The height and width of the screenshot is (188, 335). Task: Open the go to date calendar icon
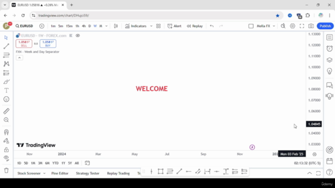87,163
